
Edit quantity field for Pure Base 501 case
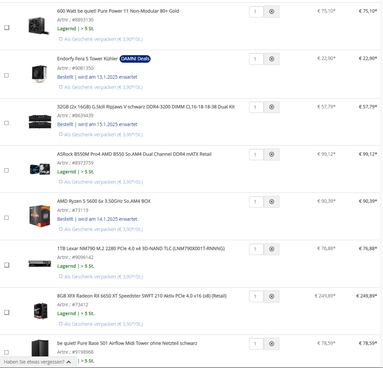256,344
